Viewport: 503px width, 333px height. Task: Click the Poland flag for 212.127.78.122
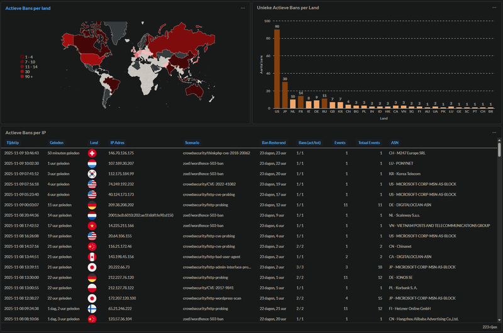[92, 288]
